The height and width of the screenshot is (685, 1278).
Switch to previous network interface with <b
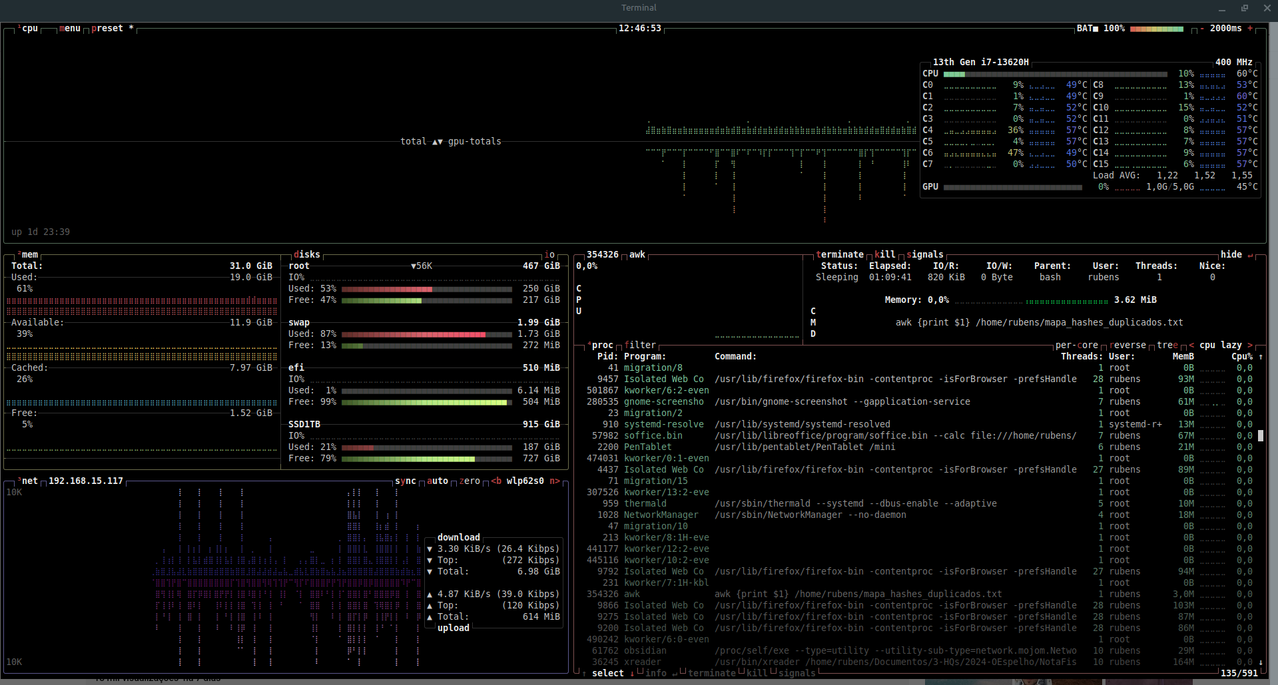click(496, 481)
